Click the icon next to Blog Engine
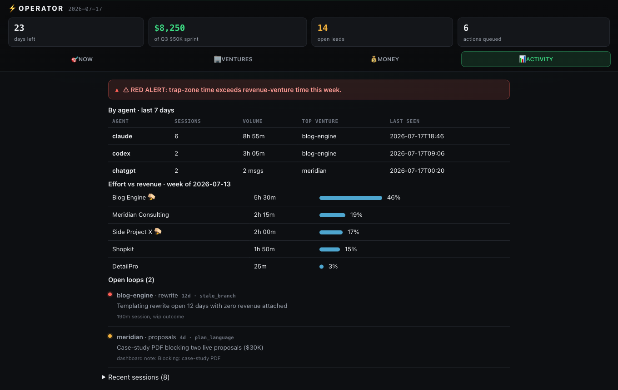Screen dimensions: 618x390 pos(152,197)
